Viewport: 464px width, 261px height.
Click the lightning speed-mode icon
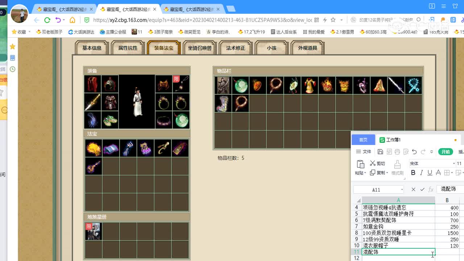325,20
